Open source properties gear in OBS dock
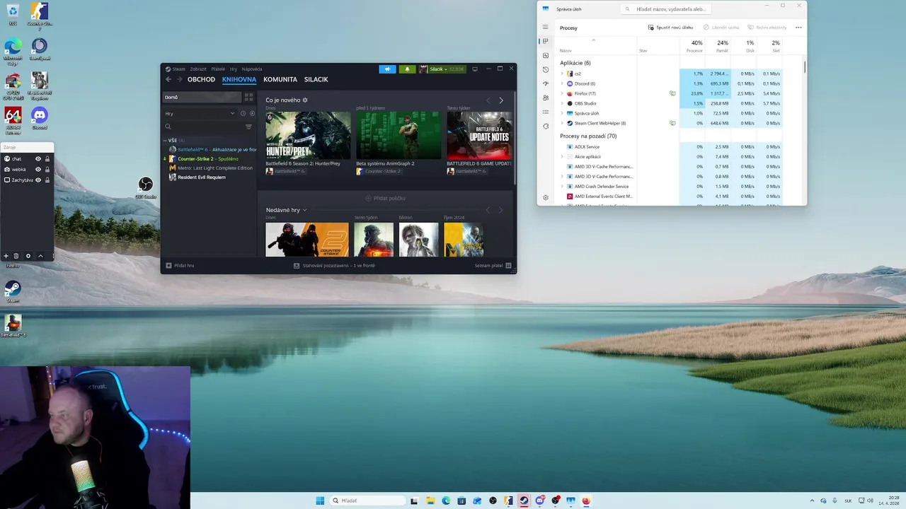Viewport: 906px width, 509px height. [x=28, y=256]
